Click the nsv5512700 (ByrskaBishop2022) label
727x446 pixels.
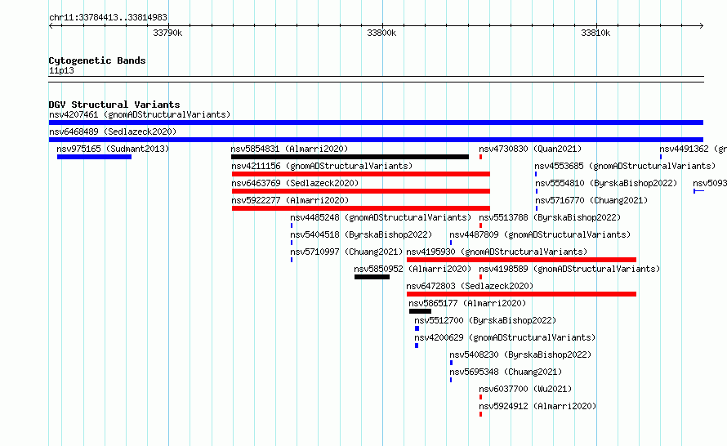point(485,320)
